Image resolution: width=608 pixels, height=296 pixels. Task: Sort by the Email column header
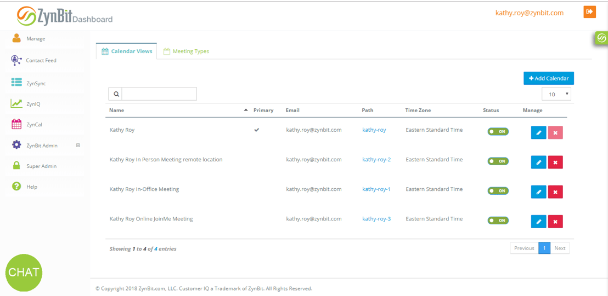pos(293,110)
